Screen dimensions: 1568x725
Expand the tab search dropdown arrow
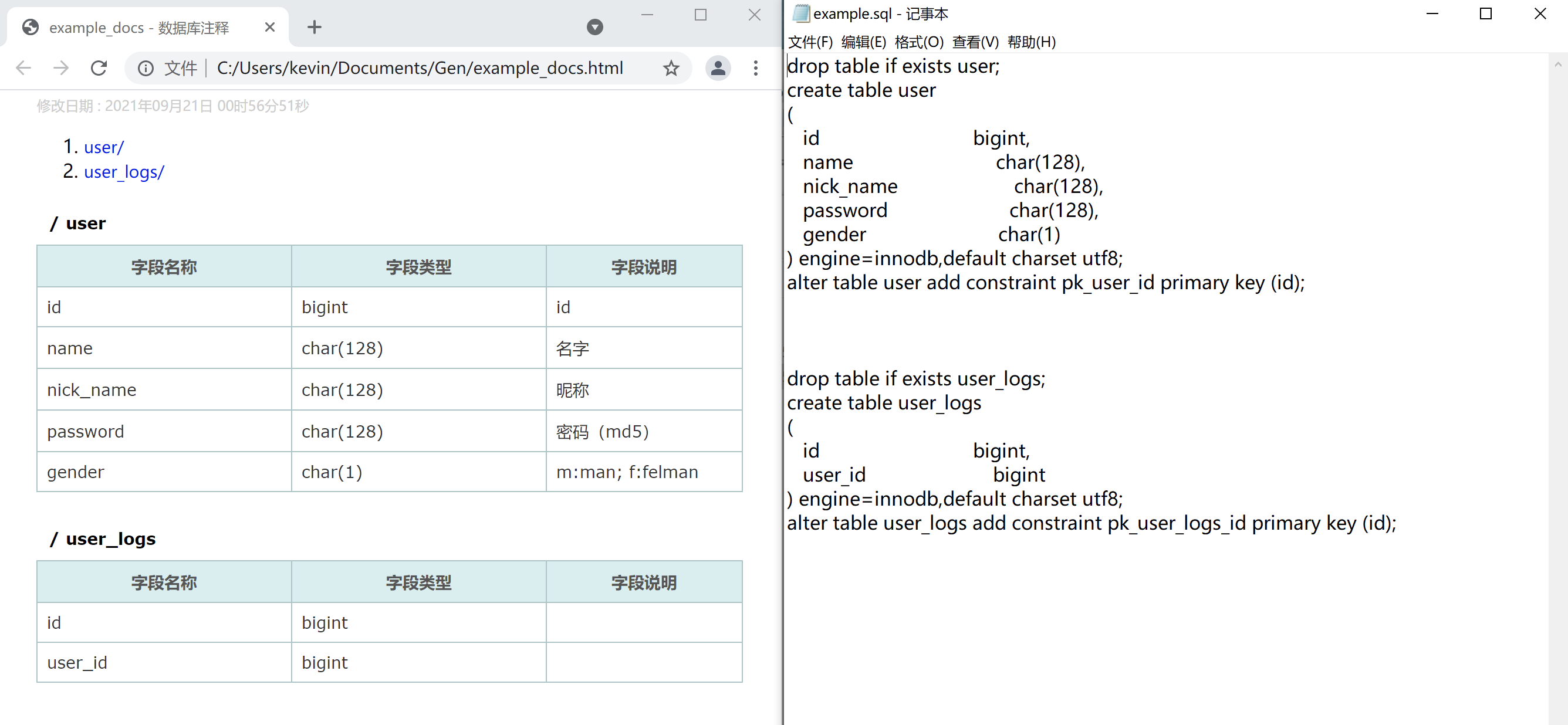(x=594, y=27)
